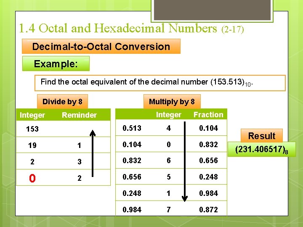Viewport: 303px width, 227px height.
Task: Click the 0.872 fraction cell
Action: pos(208,210)
